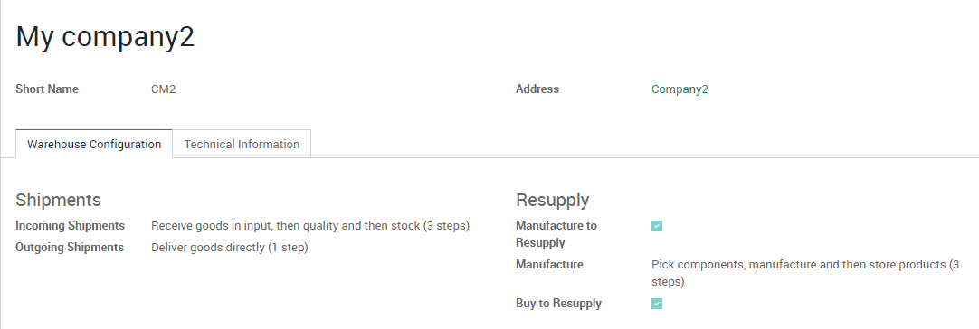Select the Outgoing Shipments 1 step value
Image resolution: width=979 pixels, height=329 pixels.
click(x=230, y=248)
